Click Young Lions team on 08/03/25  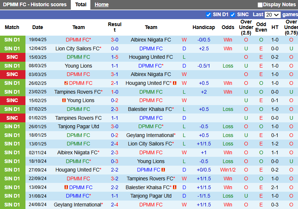[78, 66]
